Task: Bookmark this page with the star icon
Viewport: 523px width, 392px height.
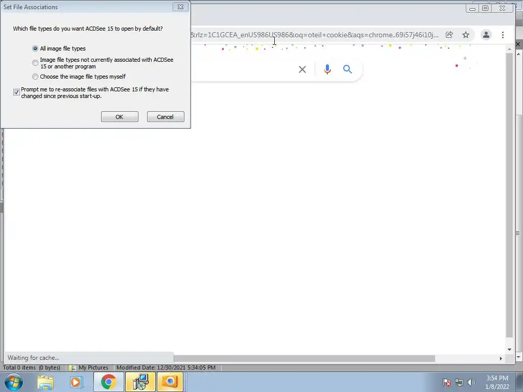Action: 466,35
